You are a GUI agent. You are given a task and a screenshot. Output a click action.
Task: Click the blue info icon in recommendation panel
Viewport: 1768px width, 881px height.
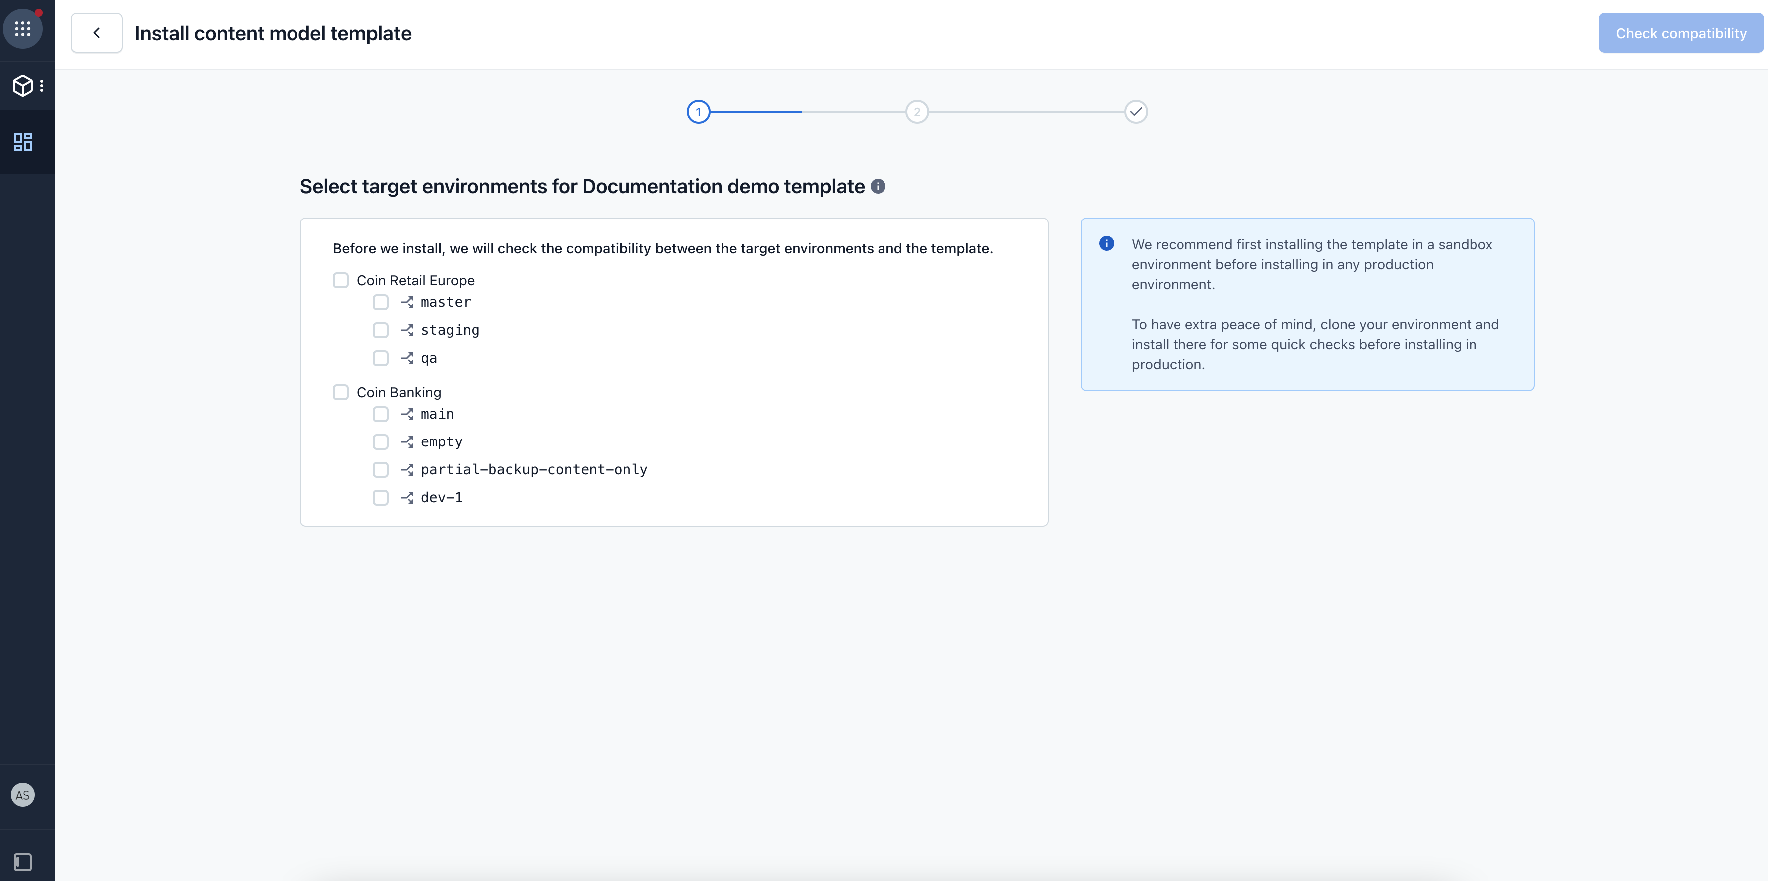point(1106,244)
